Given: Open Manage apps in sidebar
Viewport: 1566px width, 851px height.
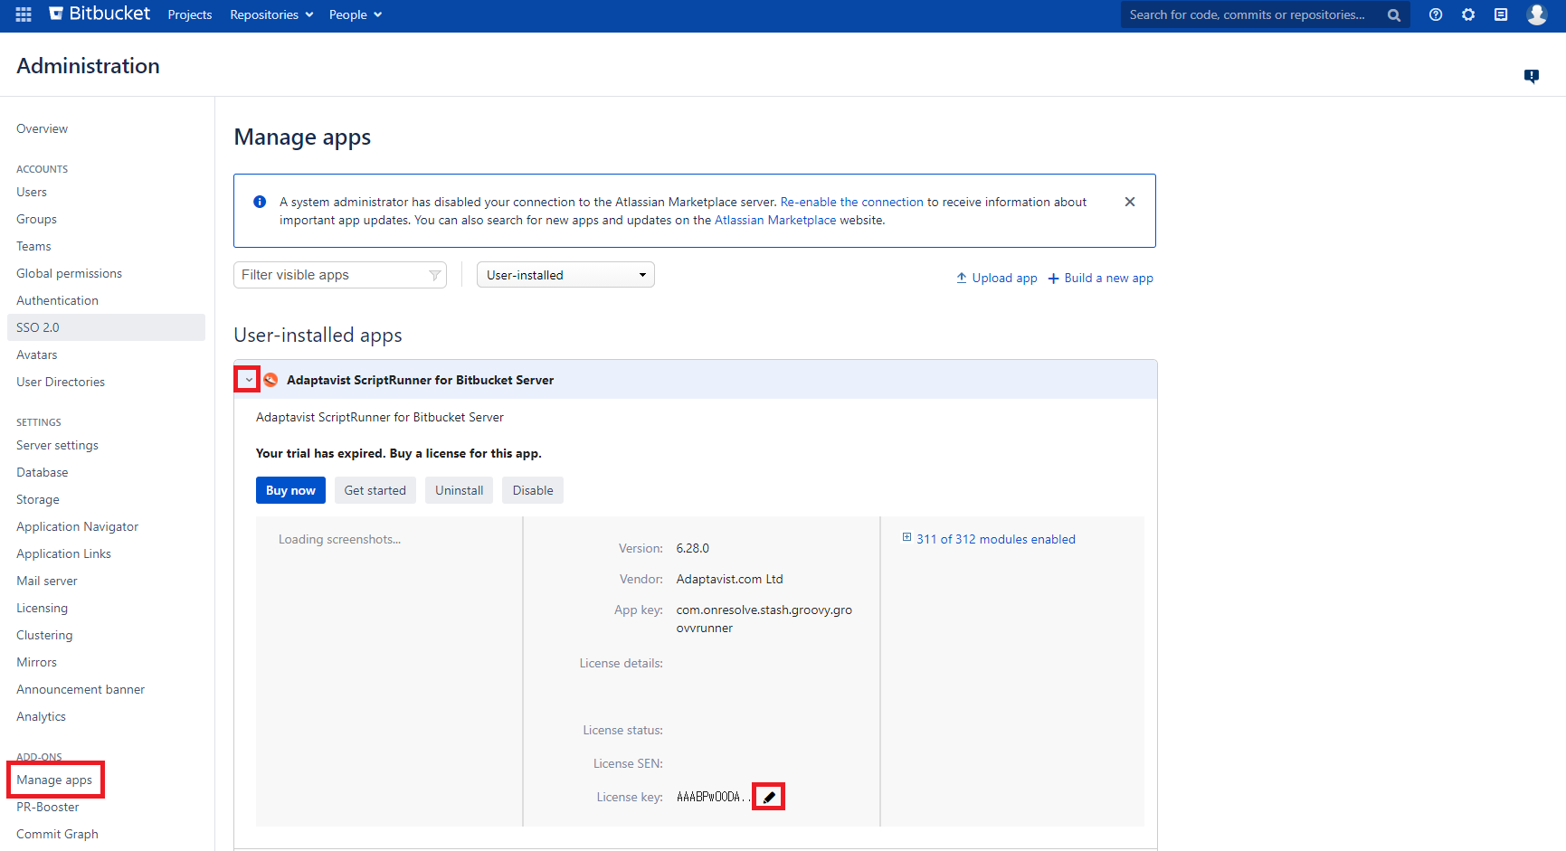Looking at the screenshot, I should [x=54, y=780].
